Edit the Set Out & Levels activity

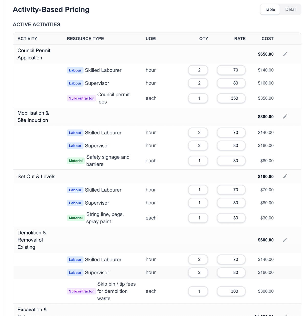point(285,176)
